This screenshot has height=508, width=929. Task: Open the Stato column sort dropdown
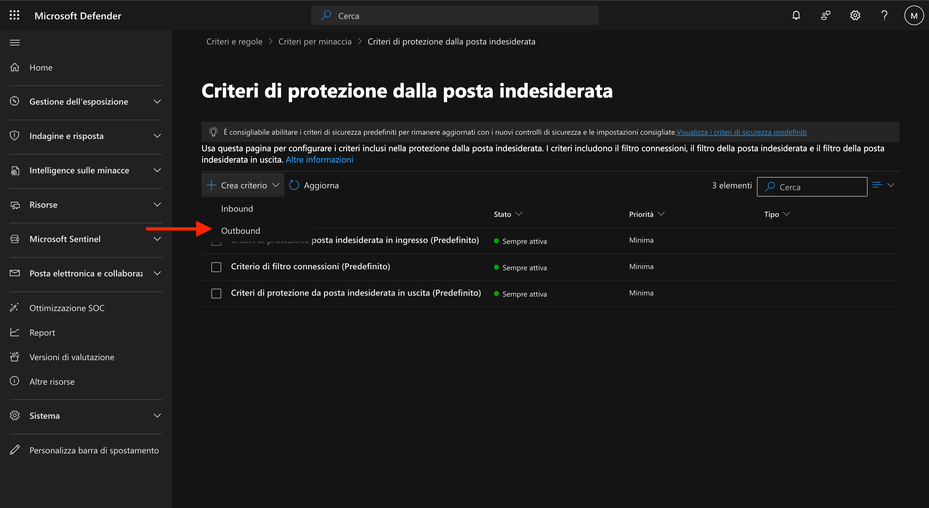519,214
